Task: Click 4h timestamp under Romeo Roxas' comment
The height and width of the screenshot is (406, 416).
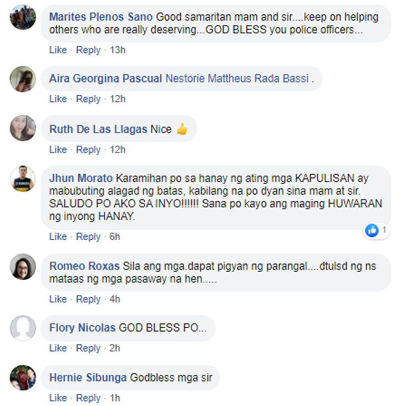Action: click(115, 300)
